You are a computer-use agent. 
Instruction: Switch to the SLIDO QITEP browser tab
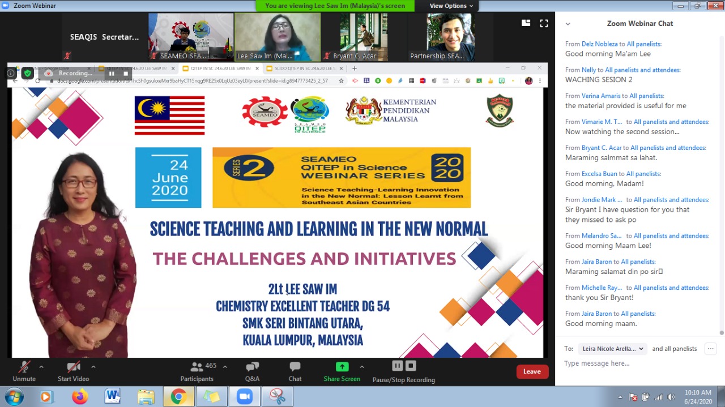coord(305,68)
